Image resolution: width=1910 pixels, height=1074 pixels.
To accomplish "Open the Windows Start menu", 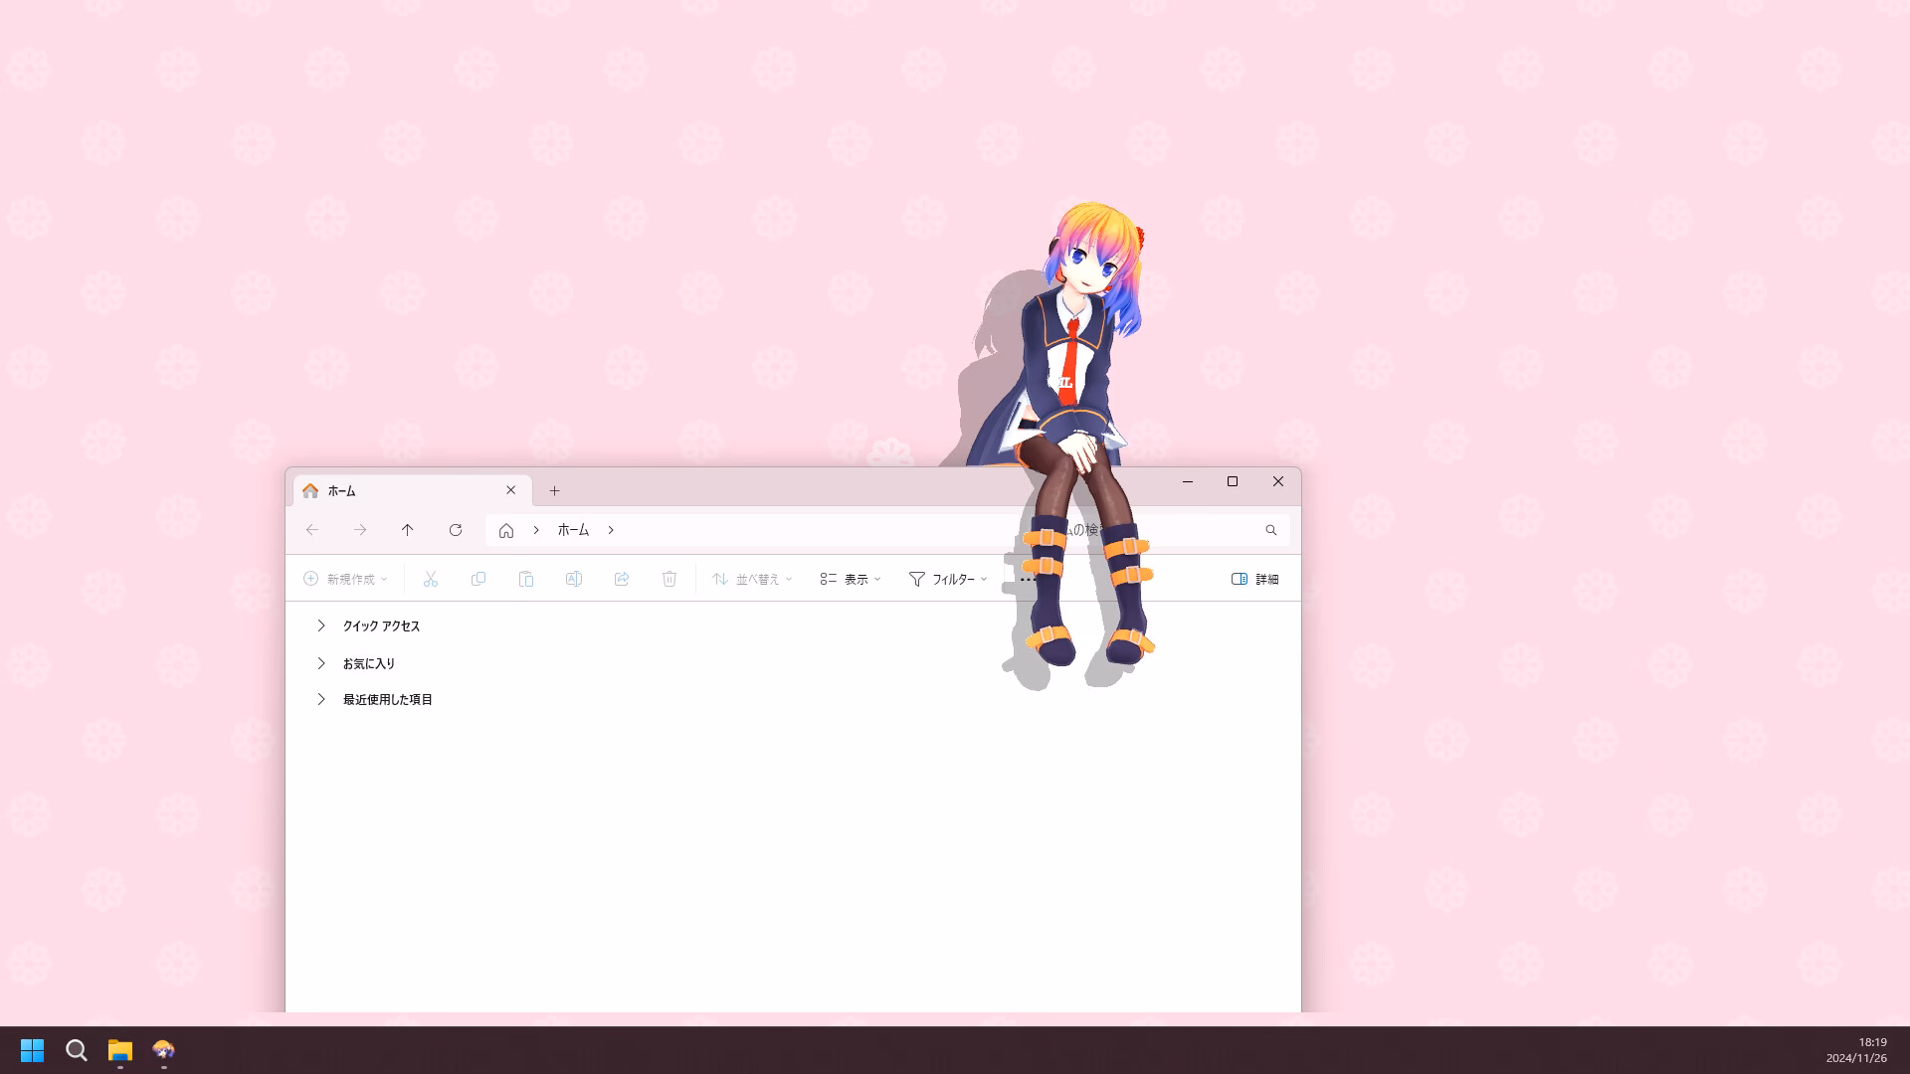I will [x=32, y=1050].
